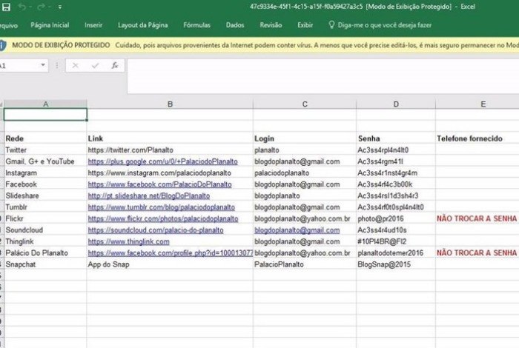Switch to the Fórmulas ribbon tab

[196, 24]
